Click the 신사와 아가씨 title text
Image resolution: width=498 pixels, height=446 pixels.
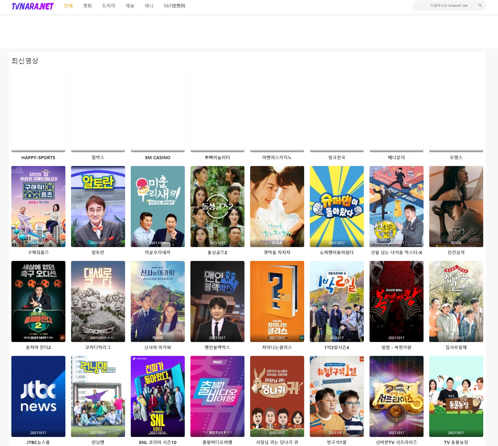point(158,347)
